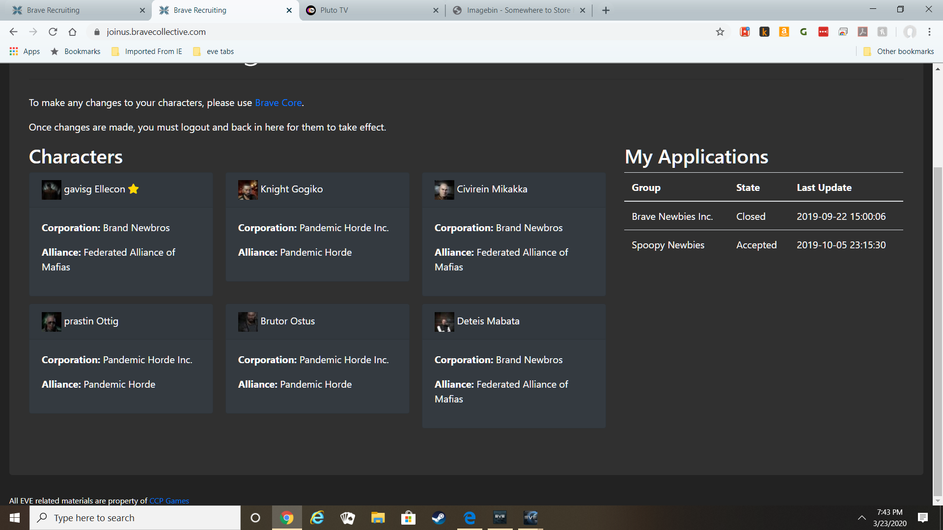This screenshot has height=530, width=943.
Task: Click the black K extension icon
Action: click(764, 32)
